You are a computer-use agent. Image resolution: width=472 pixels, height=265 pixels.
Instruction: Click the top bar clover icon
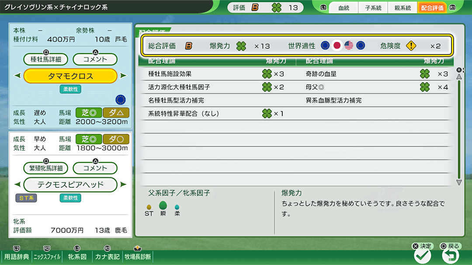pyautogui.click(x=276, y=7)
